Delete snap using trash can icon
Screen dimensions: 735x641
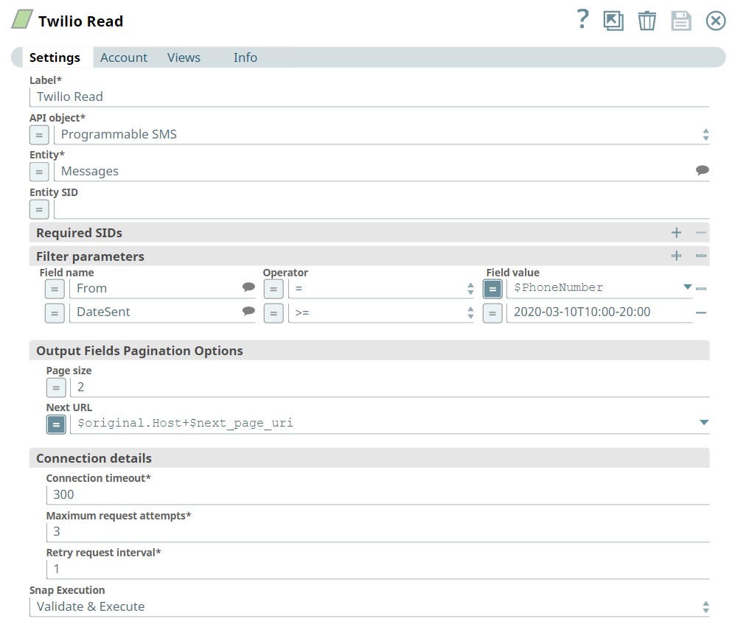point(647,21)
